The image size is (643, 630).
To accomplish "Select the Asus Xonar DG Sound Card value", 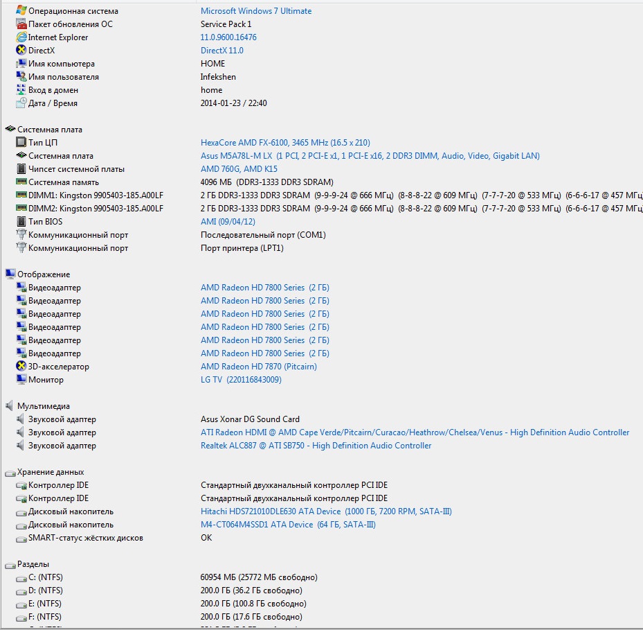I will pyautogui.click(x=250, y=419).
